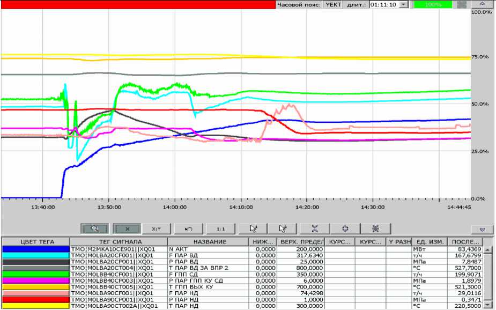Screen dimensions: 496x310
Task: Click the undo zoom arrow button
Action: pos(189,228)
